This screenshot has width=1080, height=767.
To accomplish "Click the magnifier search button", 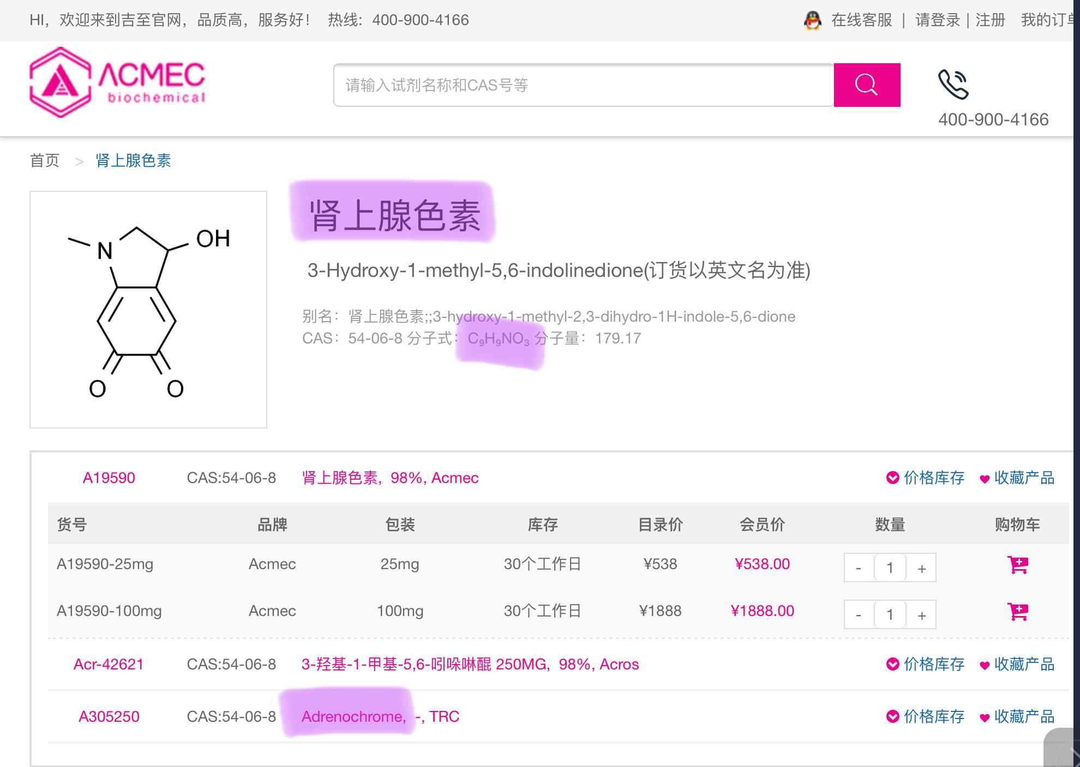I will (x=867, y=85).
